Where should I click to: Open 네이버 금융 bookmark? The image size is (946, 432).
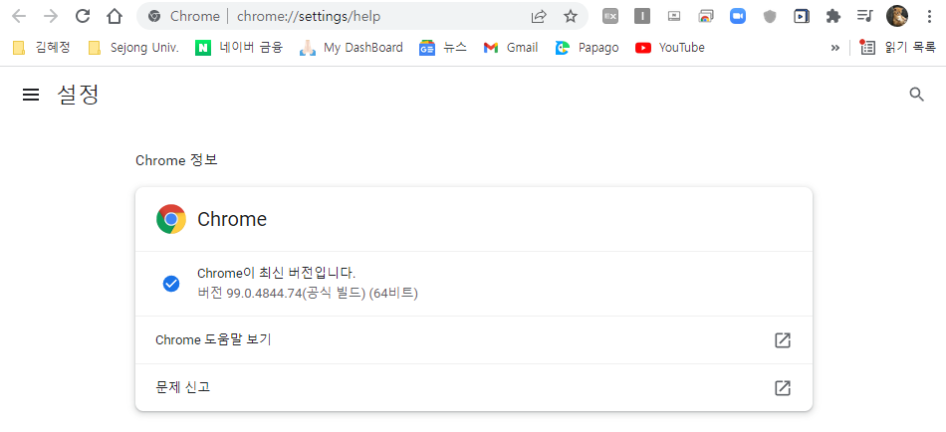pos(239,48)
